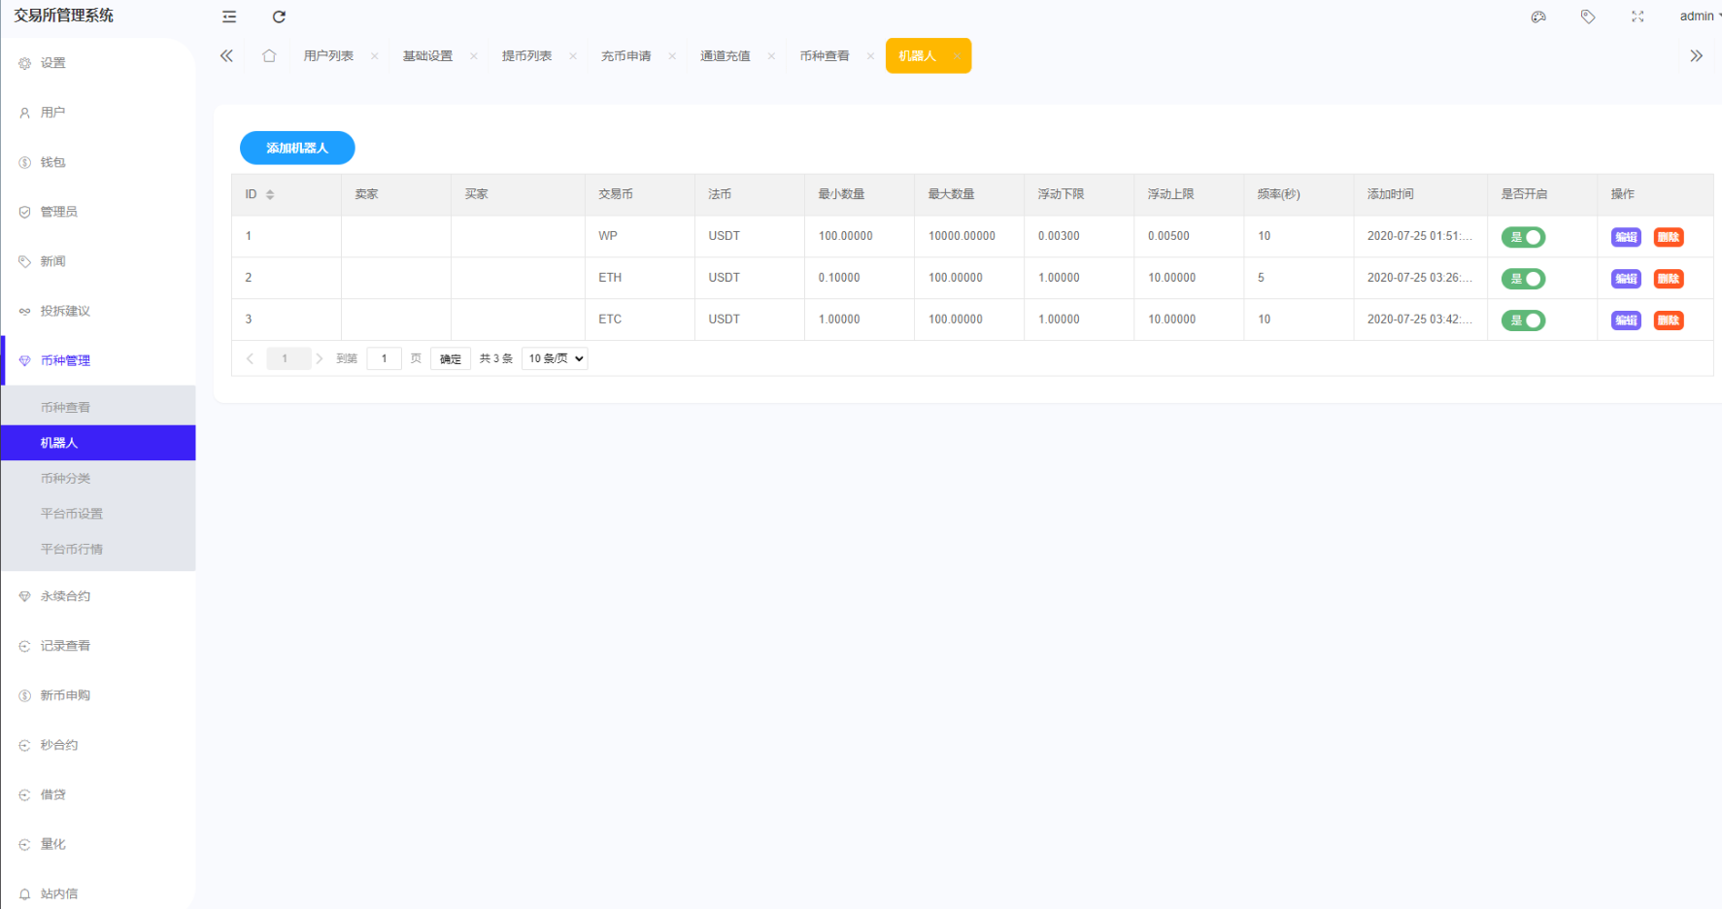
Task: Open the theme palette icon
Action: (x=1538, y=17)
